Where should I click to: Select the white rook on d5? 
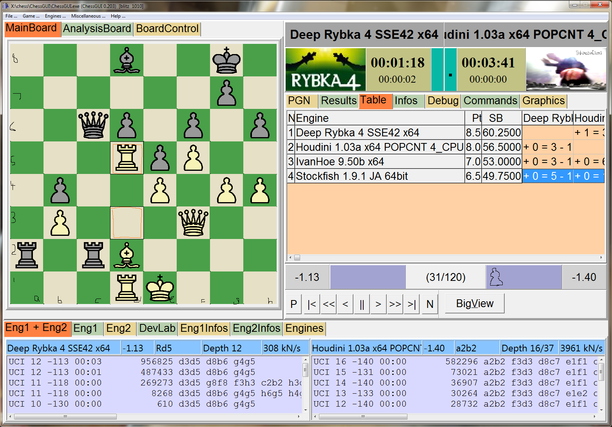tap(127, 158)
